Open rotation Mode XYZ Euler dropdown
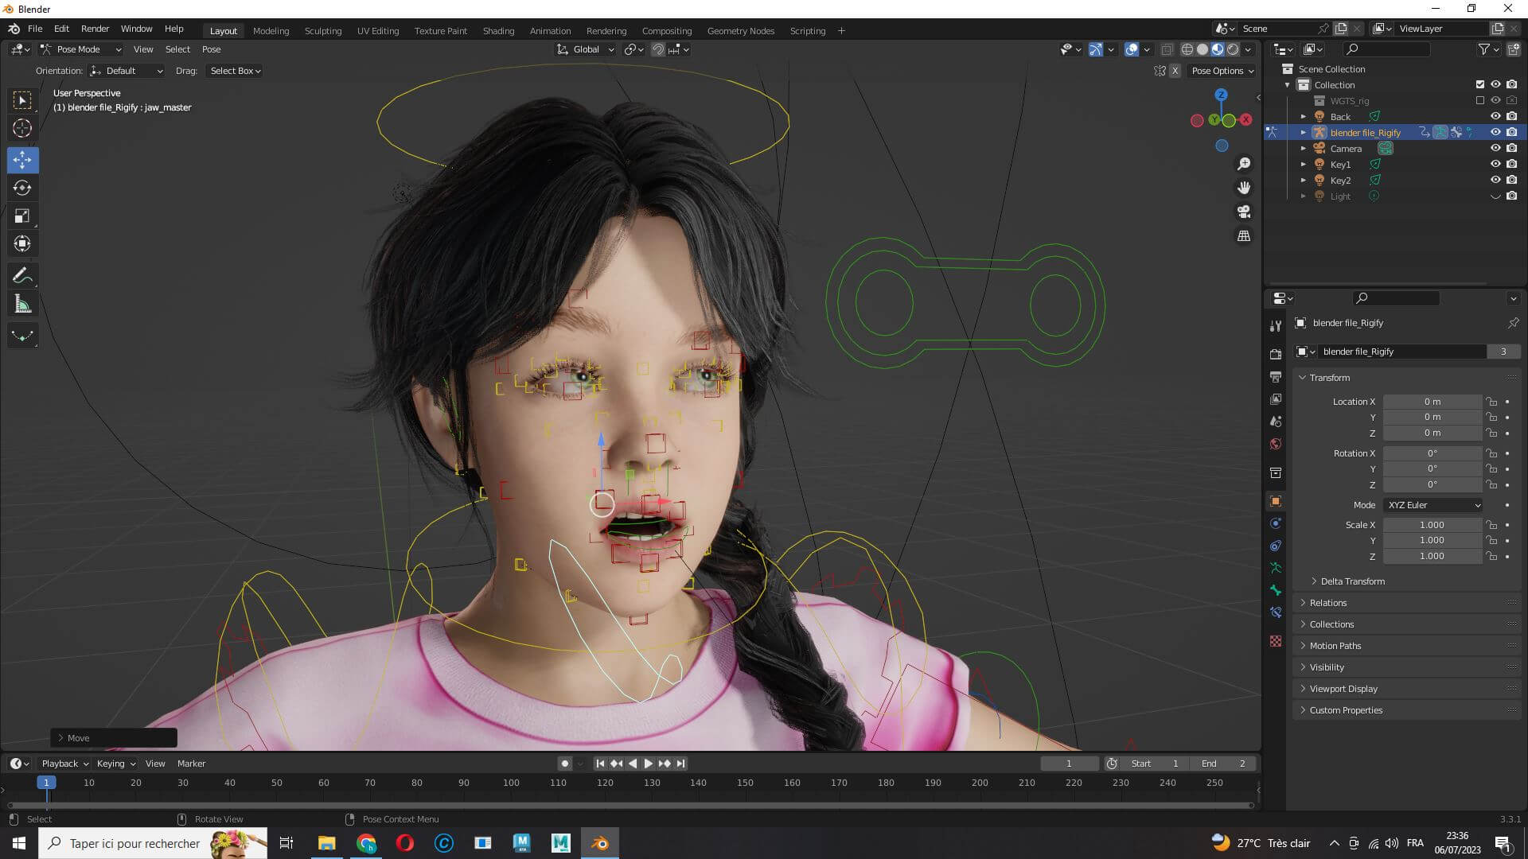1528x859 pixels. click(1432, 505)
